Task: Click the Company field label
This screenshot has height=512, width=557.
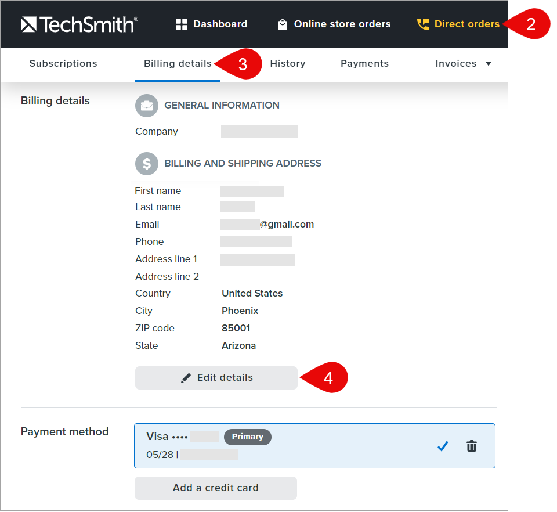Action: tap(156, 131)
